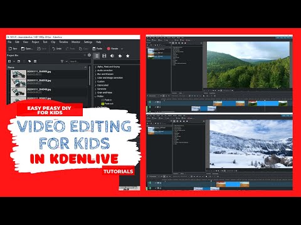Toggle the green Fade out effect box
Image resolution: width=301 pixels, height=225 pixels.
pos(103,104)
